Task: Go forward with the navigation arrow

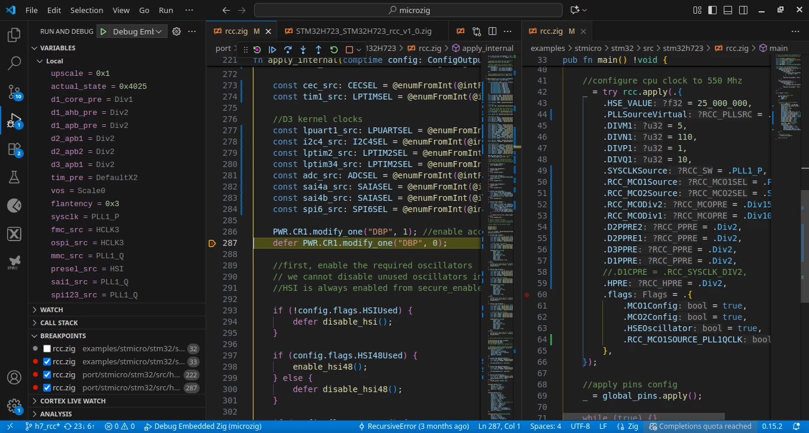Action: pos(241,10)
